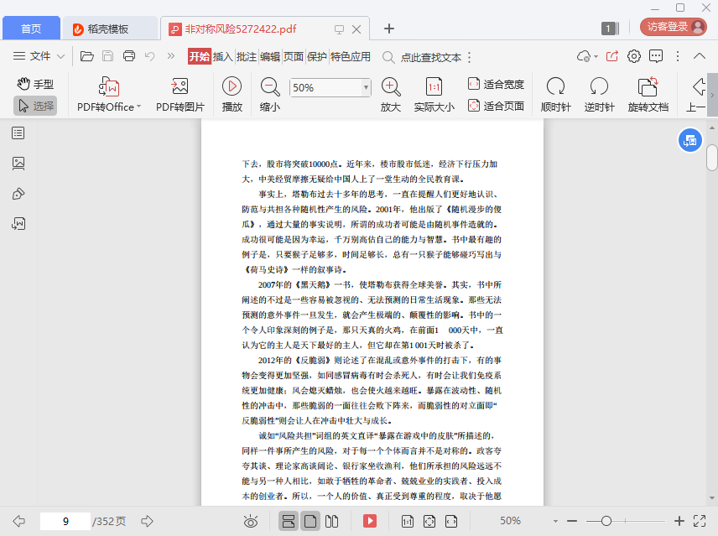This screenshot has width=718, height=536.
Task: Enter full screen mode
Action: pos(700,521)
